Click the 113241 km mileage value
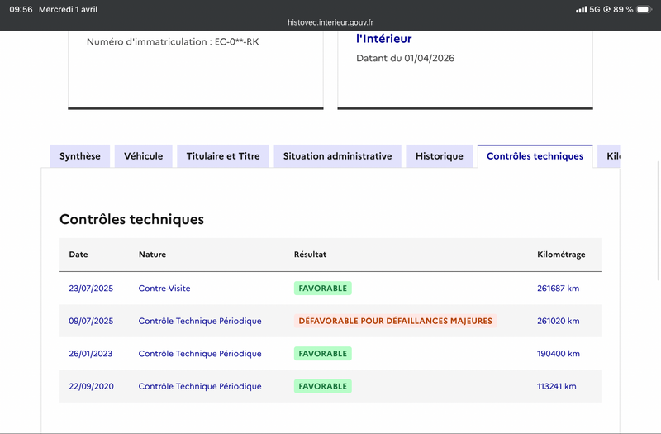 556,386
